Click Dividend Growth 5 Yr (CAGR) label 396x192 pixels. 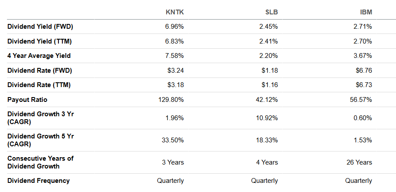(x=41, y=140)
